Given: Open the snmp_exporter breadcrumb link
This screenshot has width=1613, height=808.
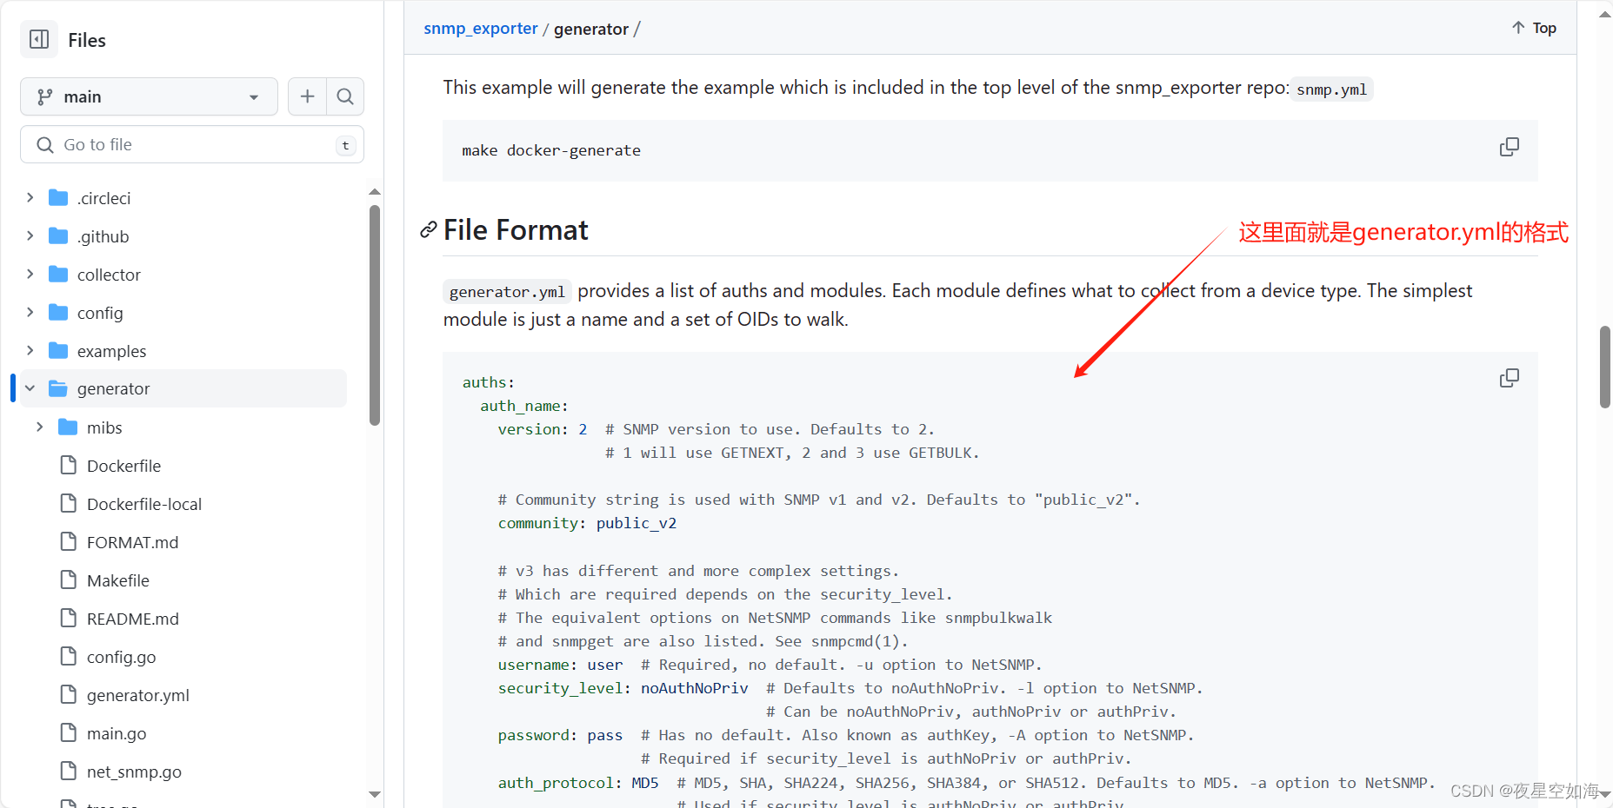Looking at the screenshot, I should click(480, 29).
